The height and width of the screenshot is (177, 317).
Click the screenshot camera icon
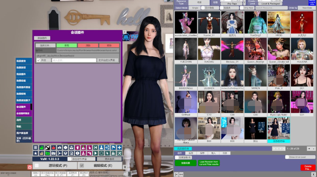coord(53,153)
